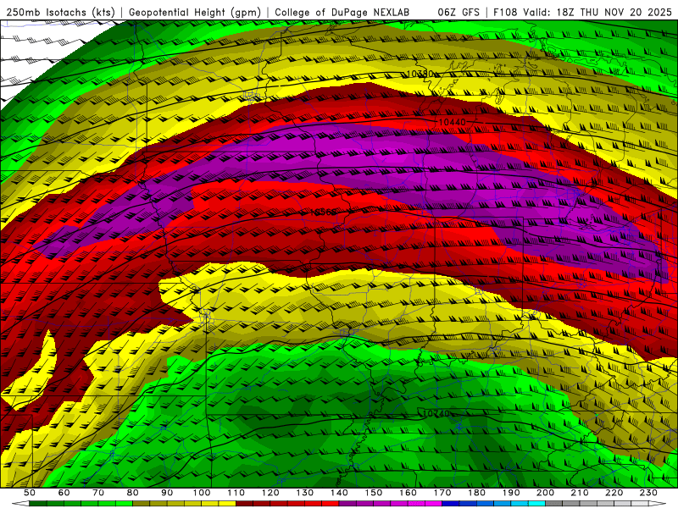Click the 210 value on the color scale

pyautogui.click(x=580, y=493)
